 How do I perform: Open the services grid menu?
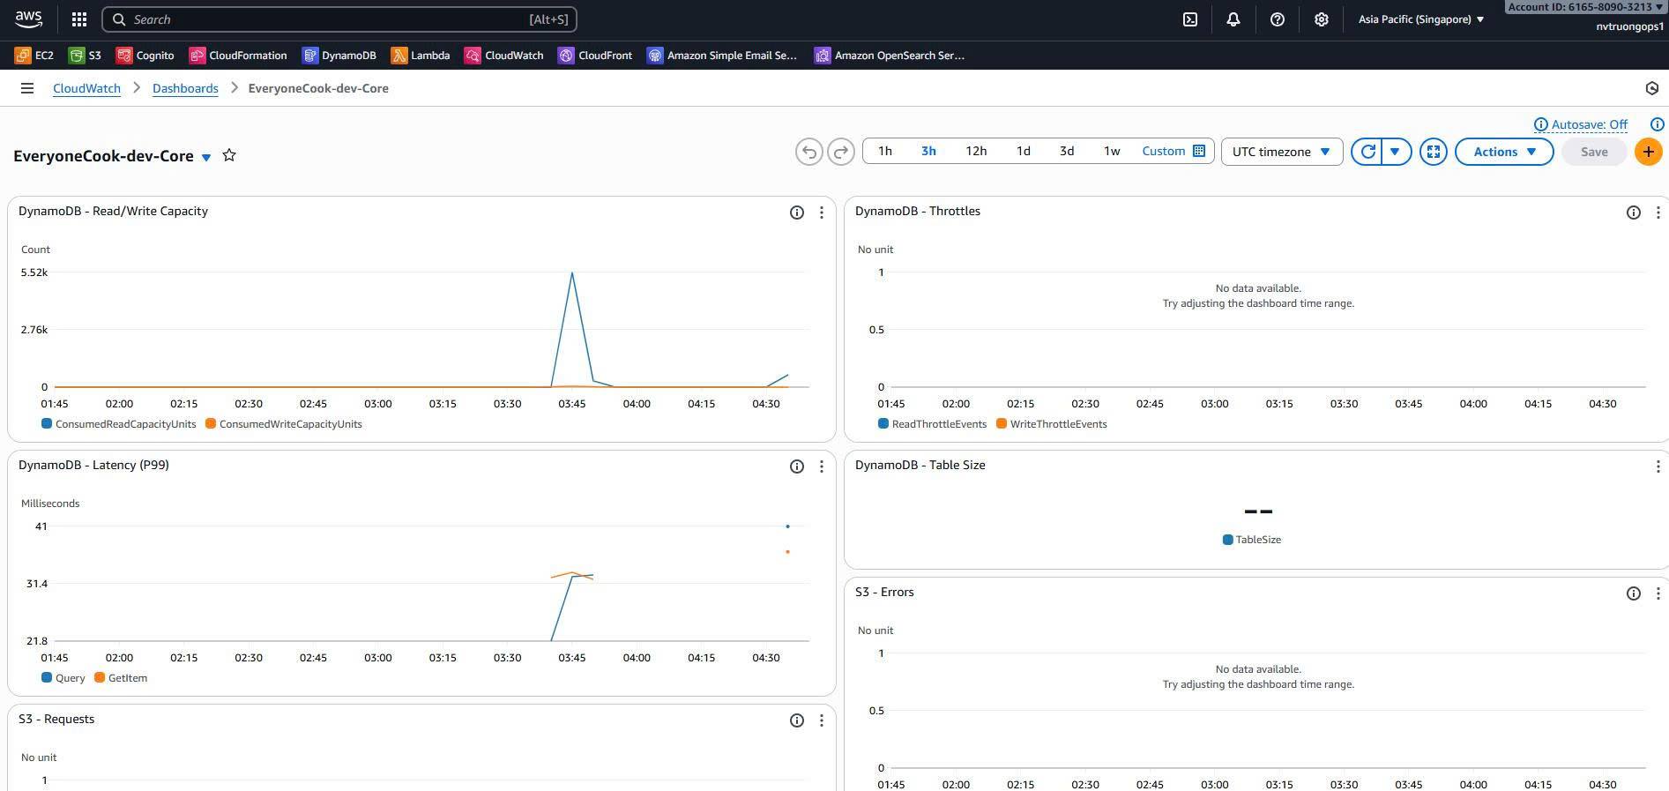pyautogui.click(x=78, y=19)
